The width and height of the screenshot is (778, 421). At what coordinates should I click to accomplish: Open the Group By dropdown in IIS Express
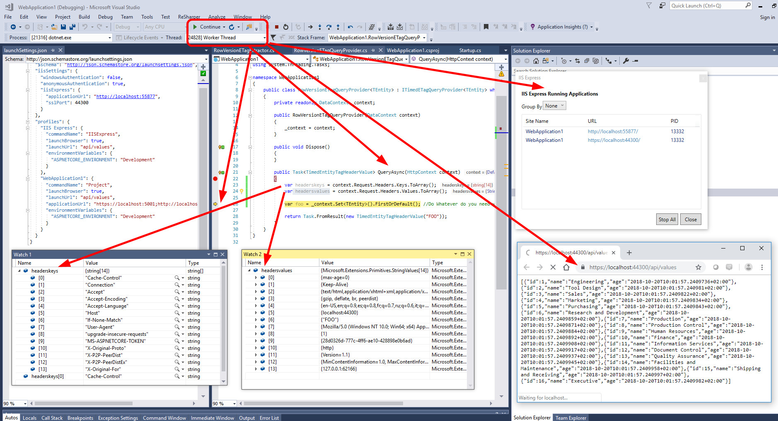(x=554, y=105)
